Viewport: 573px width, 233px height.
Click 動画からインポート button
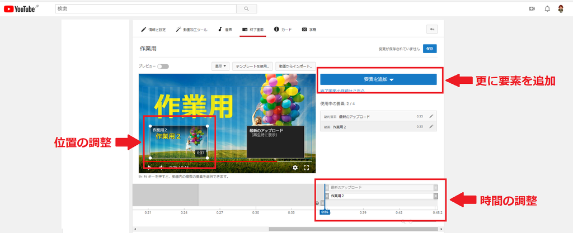pos(295,66)
